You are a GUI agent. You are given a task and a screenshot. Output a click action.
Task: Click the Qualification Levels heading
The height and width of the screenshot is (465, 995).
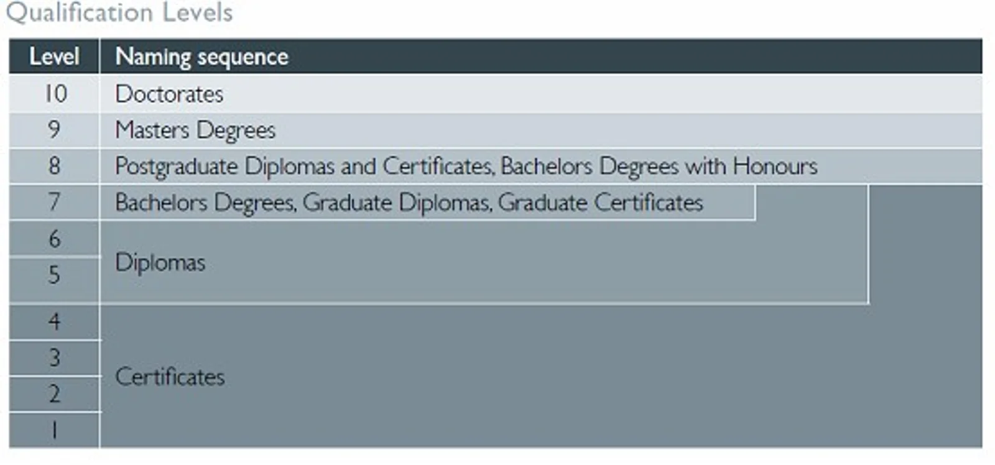[x=119, y=12]
